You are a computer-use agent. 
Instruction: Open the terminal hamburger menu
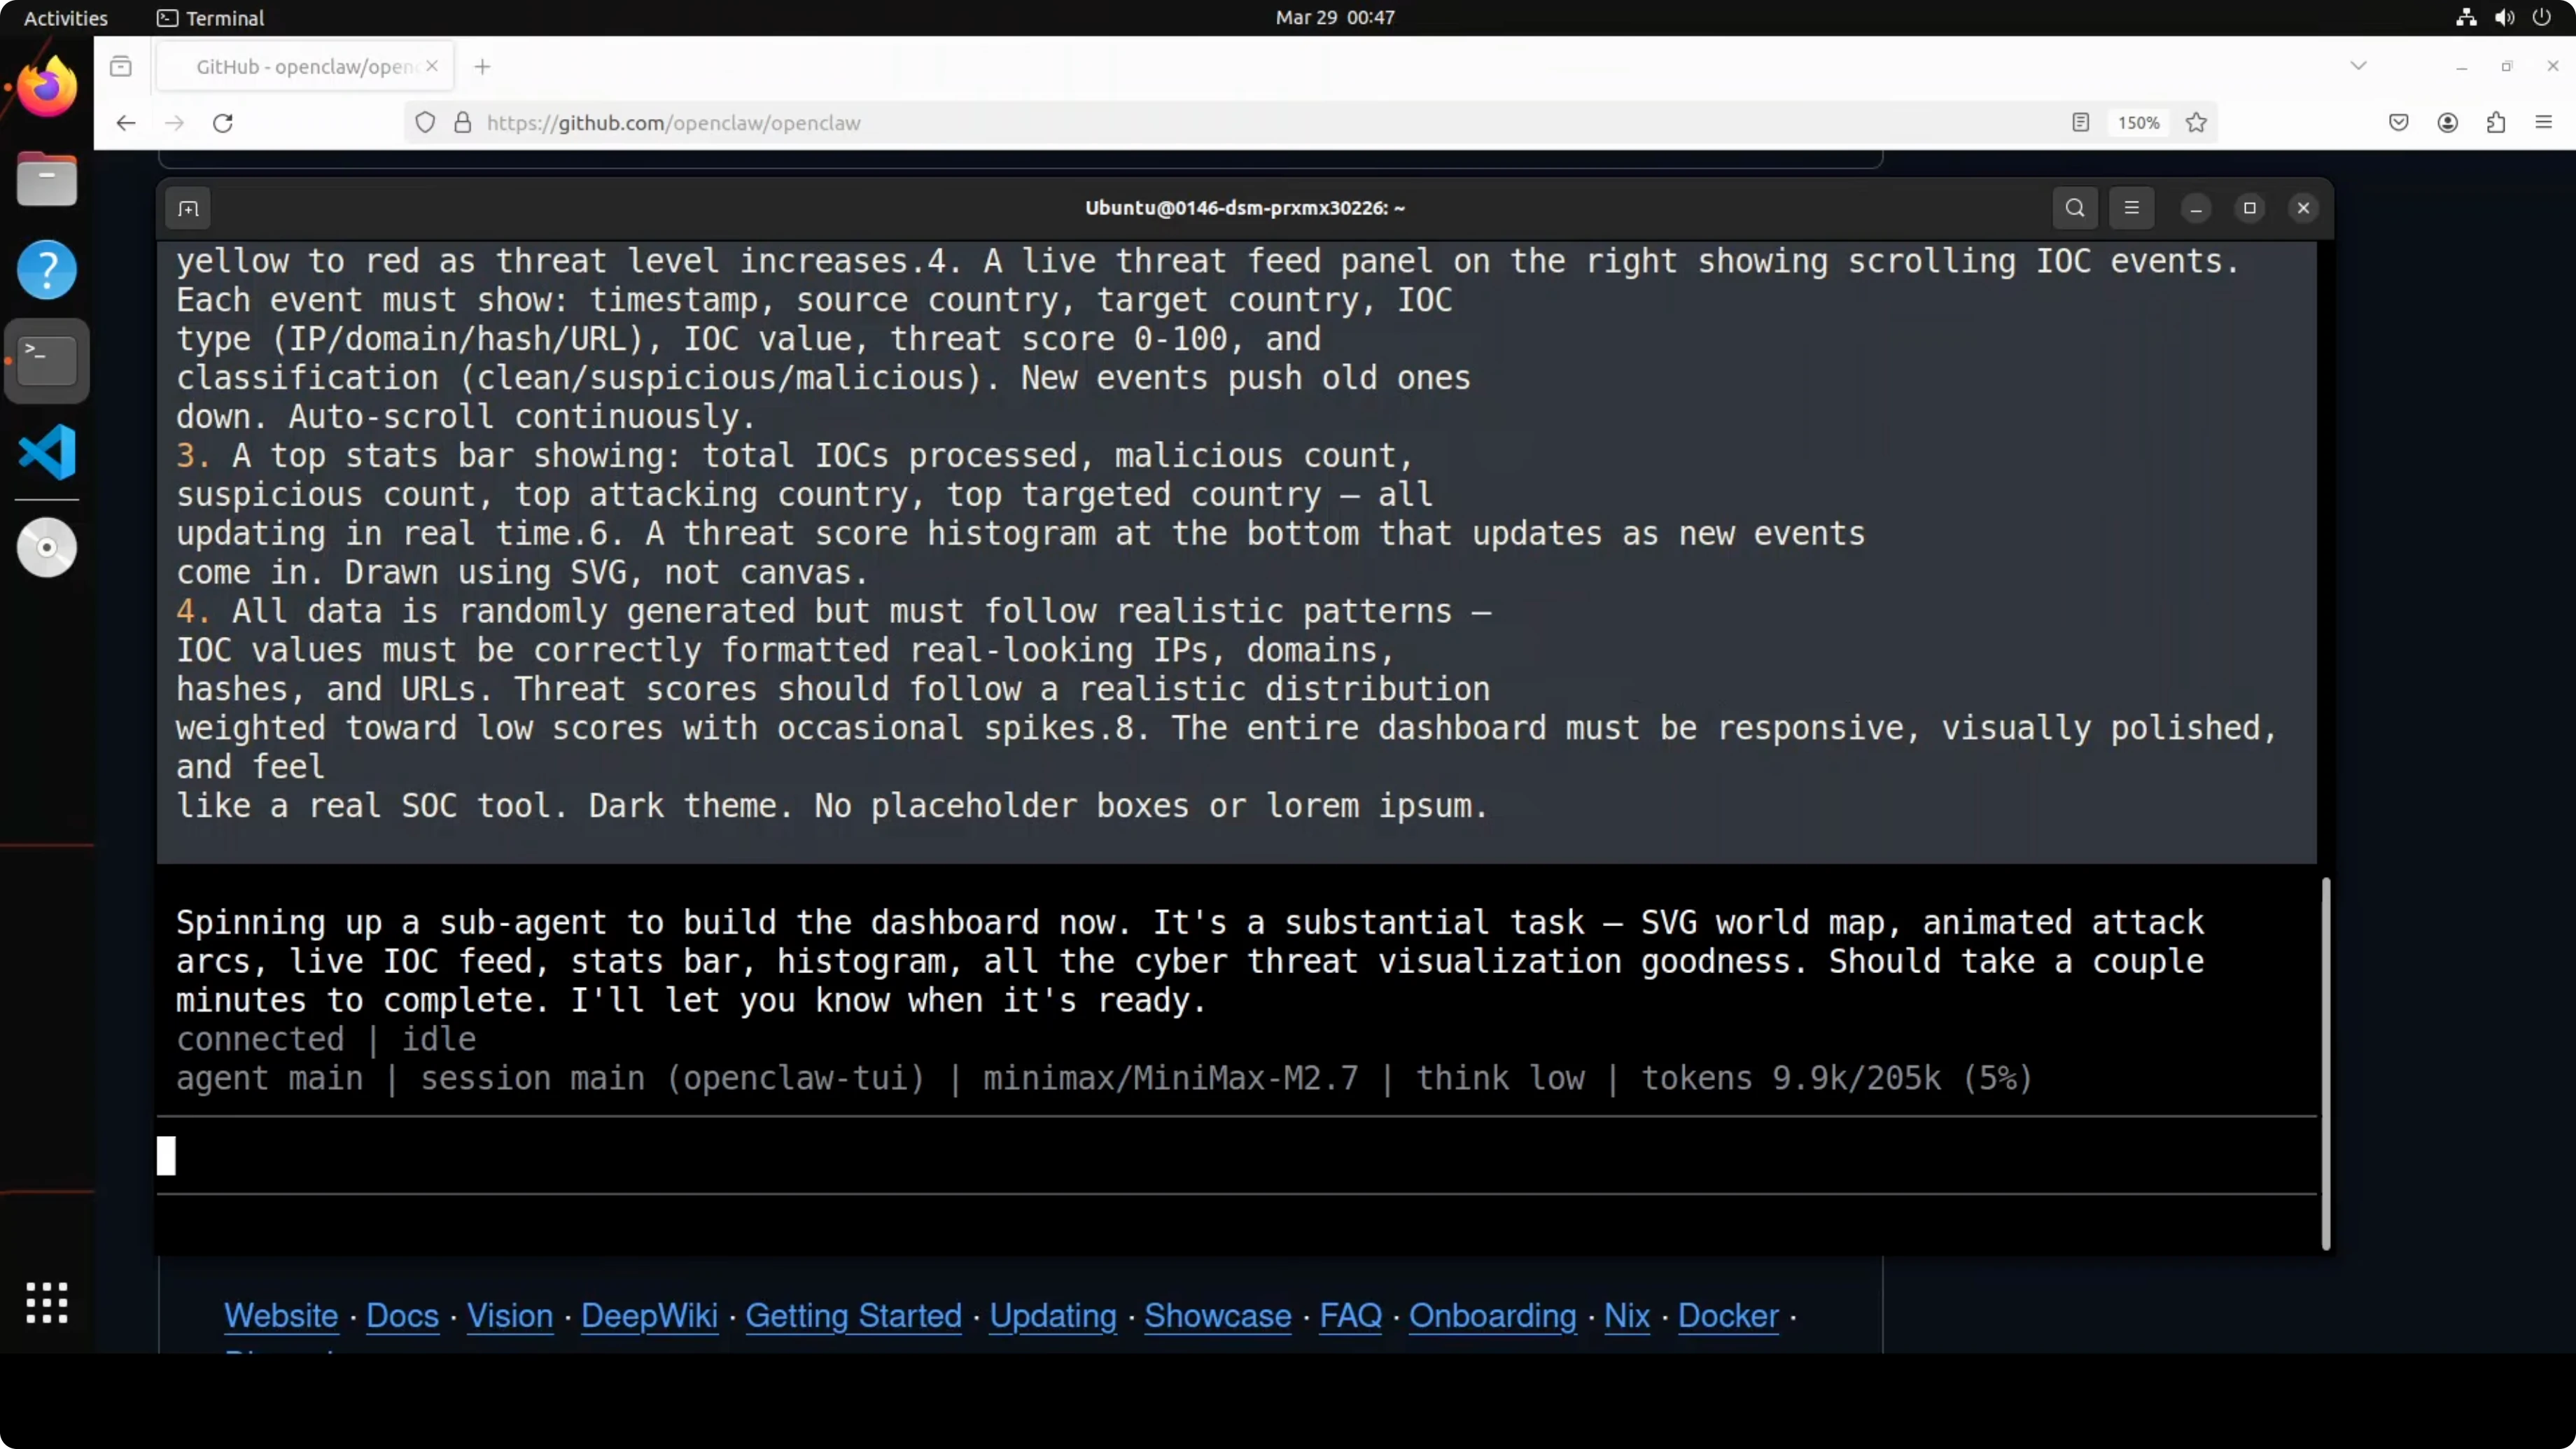pos(2131,208)
